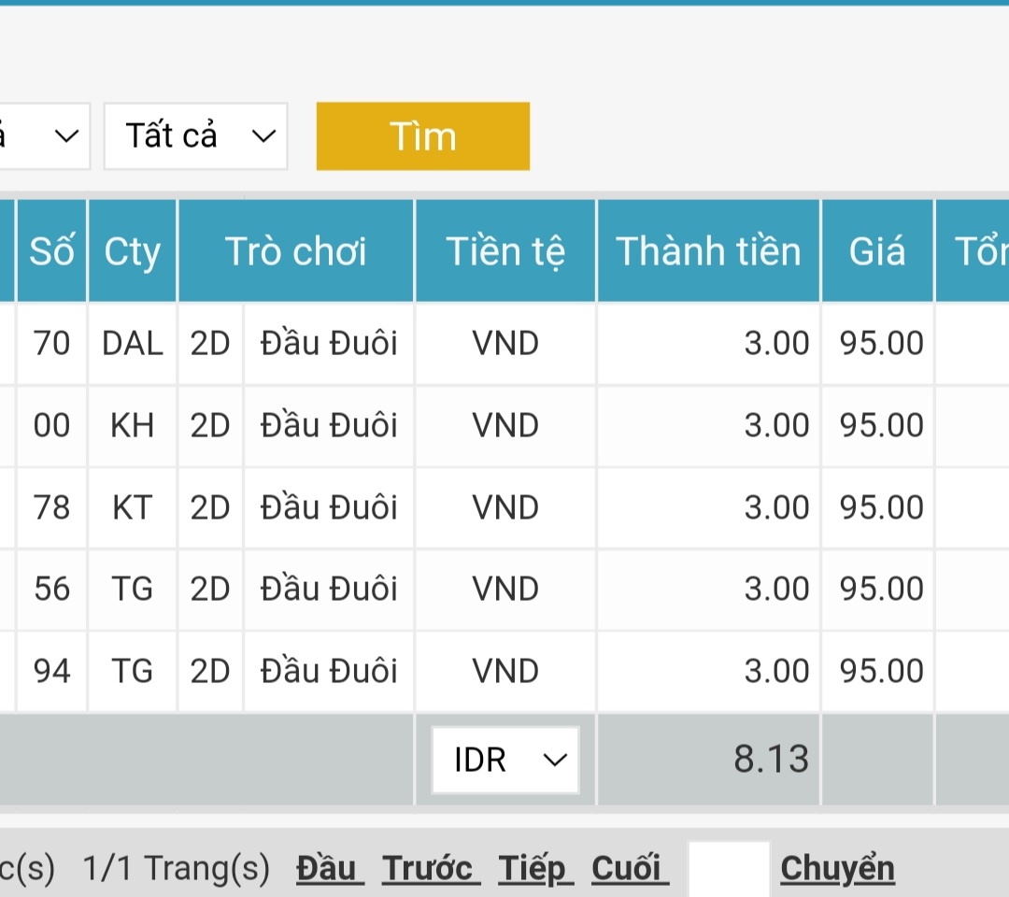
Task: Jump to last page via Cuối
Action: (630, 869)
